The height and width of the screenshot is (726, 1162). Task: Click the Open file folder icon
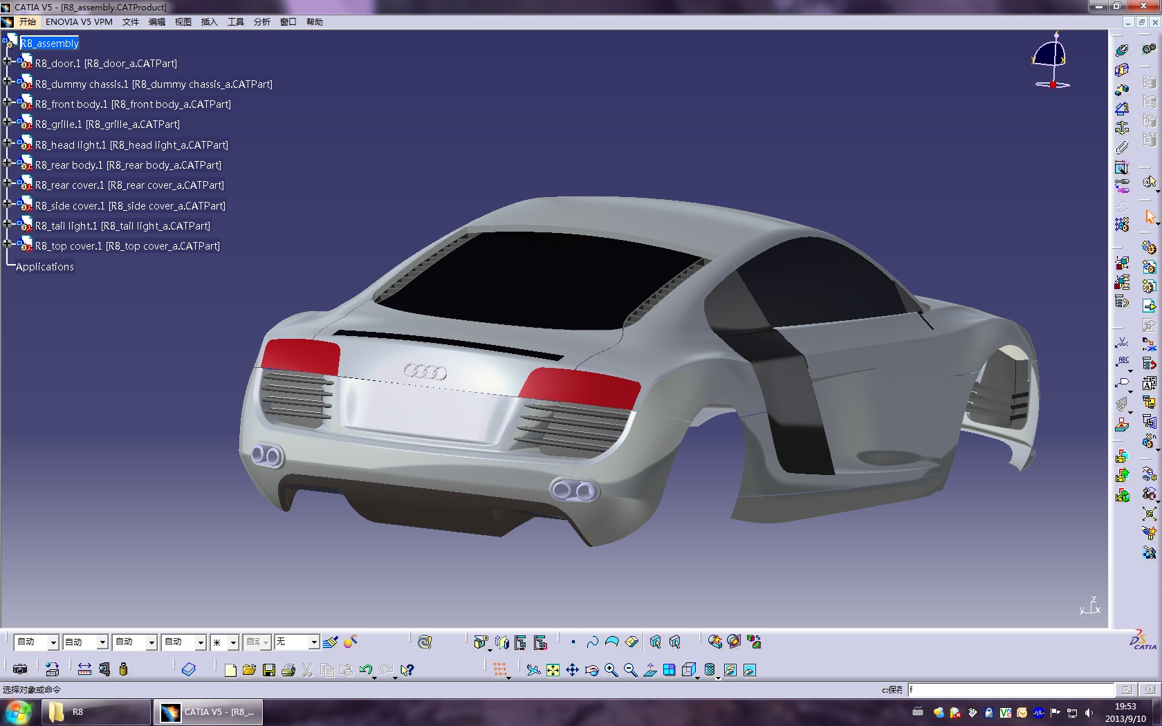tap(250, 670)
